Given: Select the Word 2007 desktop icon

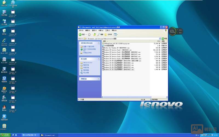Looking at the screenshot, I should click(x=4, y=60).
